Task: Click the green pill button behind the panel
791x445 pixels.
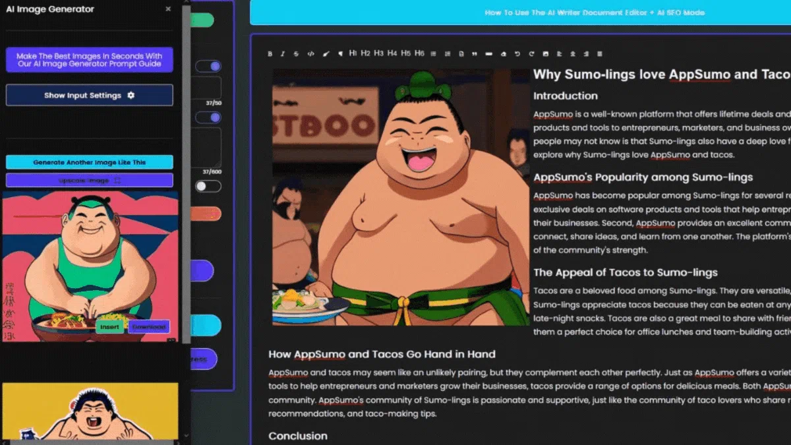Action: click(202, 20)
